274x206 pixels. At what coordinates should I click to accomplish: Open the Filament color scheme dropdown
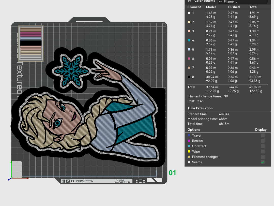pyautogui.click(x=243, y=2)
